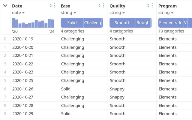Select the 2020-10-26 date cell
The width and height of the screenshot is (192, 120).
(23, 89)
